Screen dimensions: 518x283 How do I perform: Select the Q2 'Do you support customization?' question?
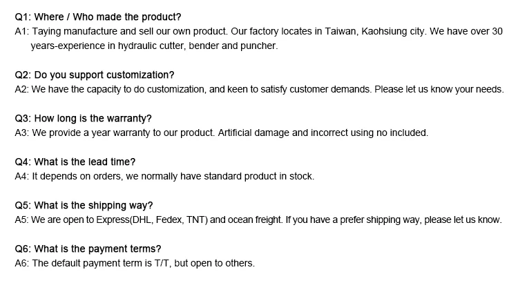[x=94, y=75]
